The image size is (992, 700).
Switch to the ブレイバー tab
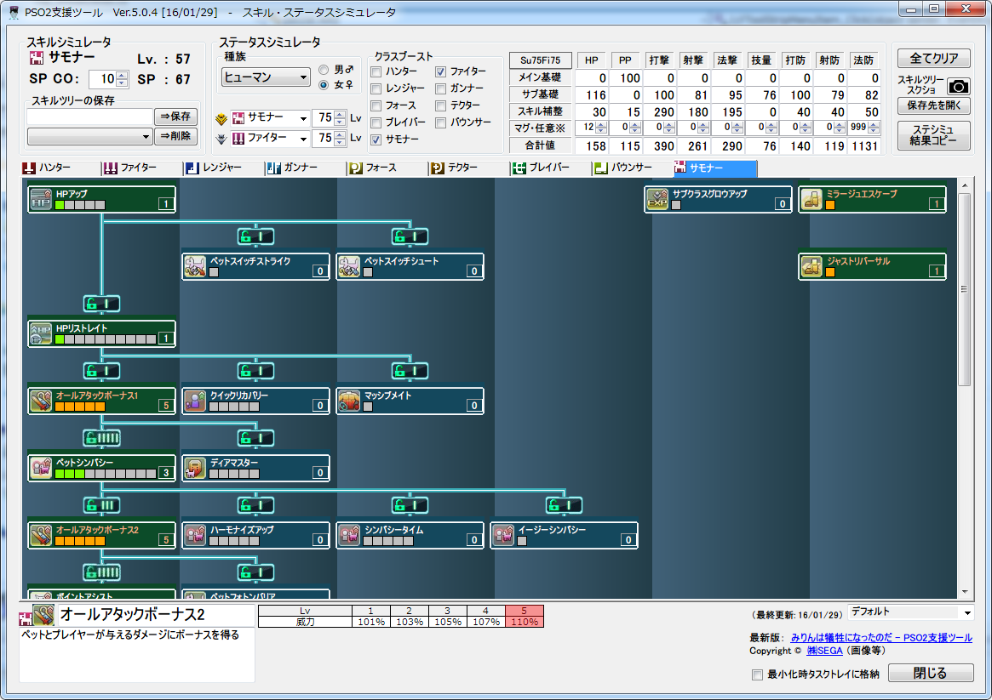(x=551, y=168)
